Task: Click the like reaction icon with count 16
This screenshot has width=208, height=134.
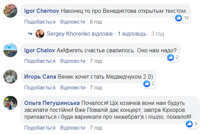Action: [x=179, y=18]
